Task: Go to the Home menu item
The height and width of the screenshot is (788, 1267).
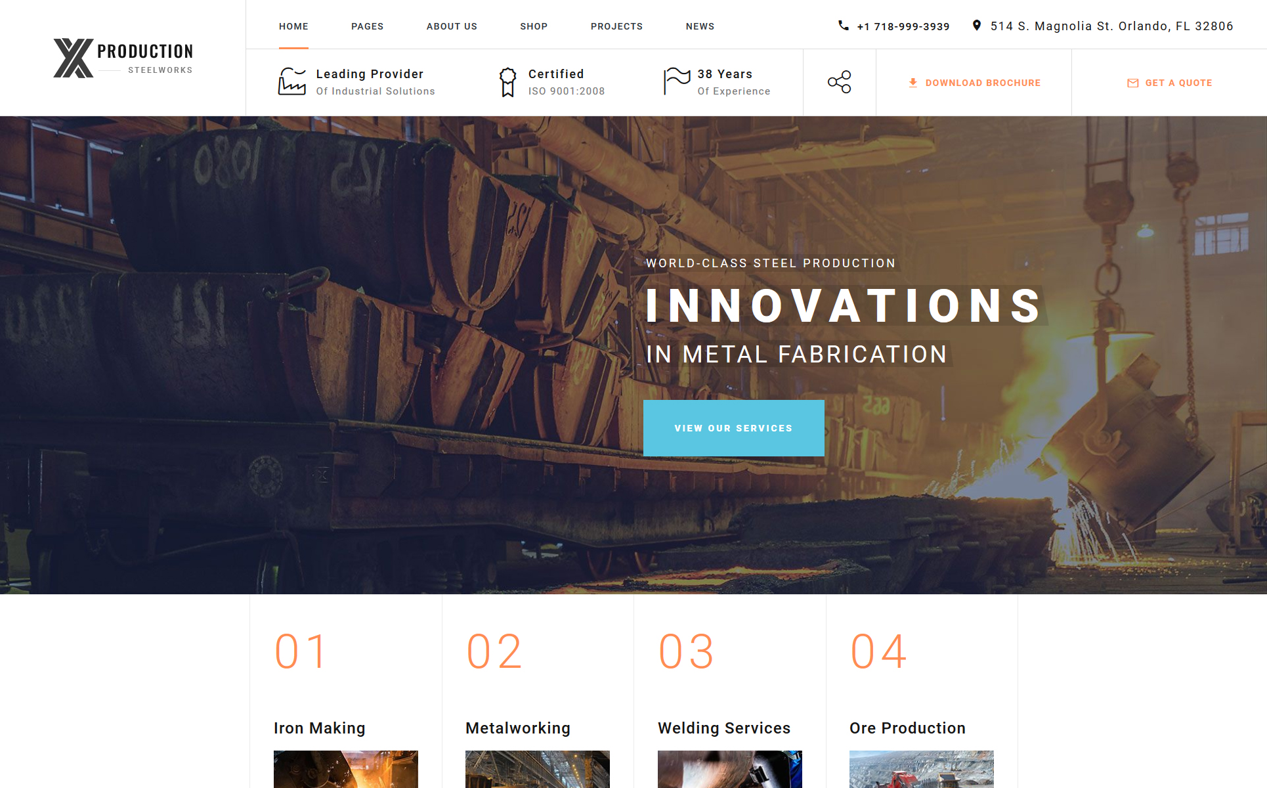Action: pos(293,26)
